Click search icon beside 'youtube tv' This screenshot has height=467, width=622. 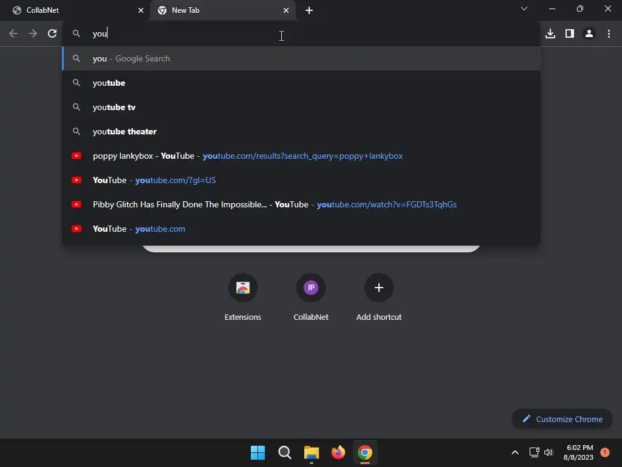point(77,107)
